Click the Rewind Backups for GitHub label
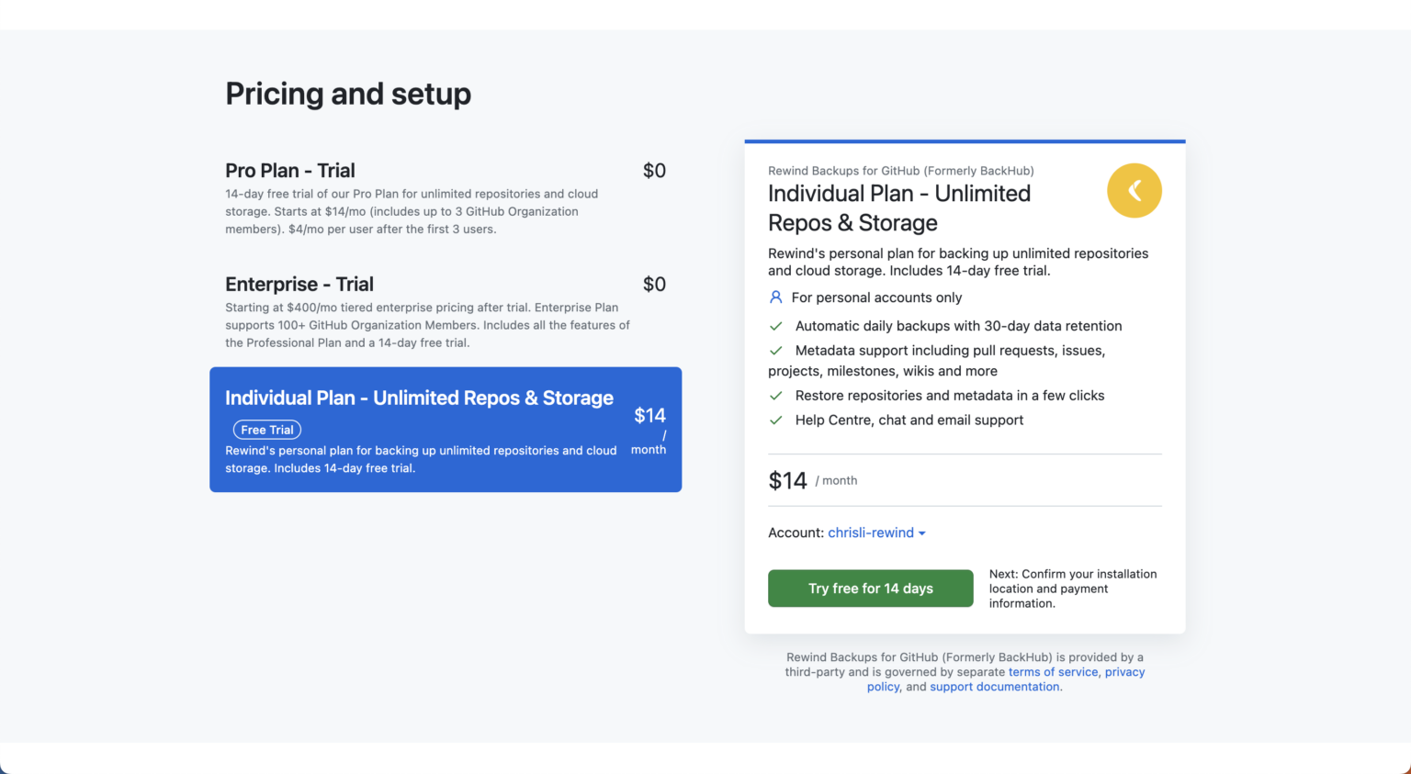Viewport: 1411px width, 774px height. 901,170
